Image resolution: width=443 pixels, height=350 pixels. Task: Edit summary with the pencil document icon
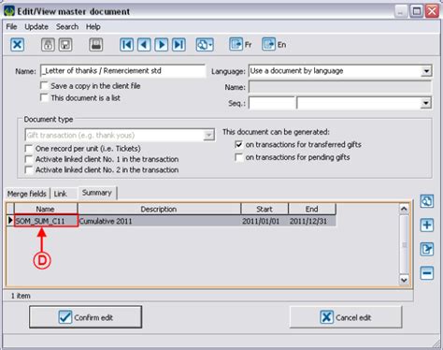point(426,249)
